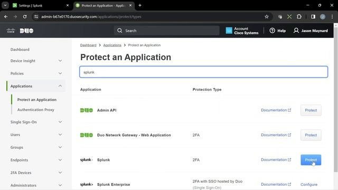Screen dimensions: 338x190
Task: Click the Application column header
Action: [90, 89]
